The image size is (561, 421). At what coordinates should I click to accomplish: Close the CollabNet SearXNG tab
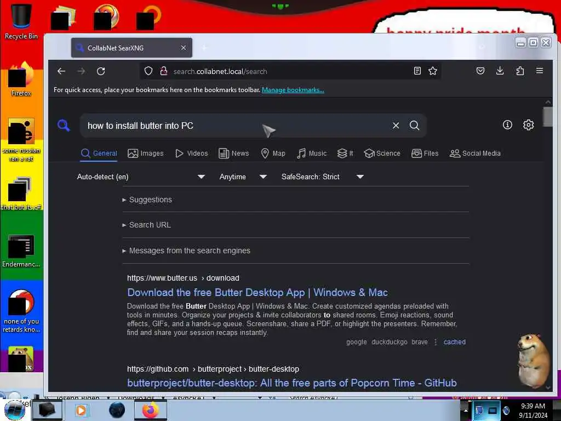tap(184, 48)
